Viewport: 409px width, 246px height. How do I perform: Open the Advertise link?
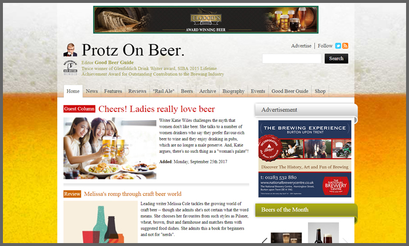click(x=301, y=46)
